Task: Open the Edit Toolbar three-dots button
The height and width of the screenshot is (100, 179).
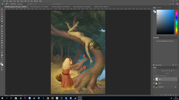Action: pos(2,60)
